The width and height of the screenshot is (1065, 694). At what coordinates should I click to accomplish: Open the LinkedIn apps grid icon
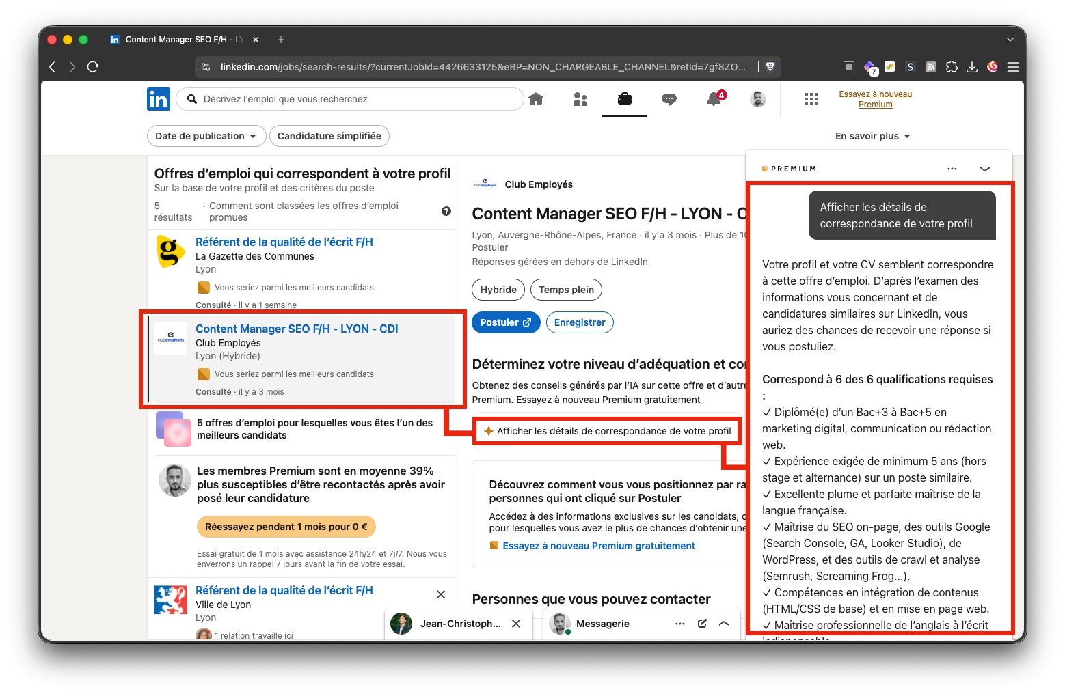(811, 99)
